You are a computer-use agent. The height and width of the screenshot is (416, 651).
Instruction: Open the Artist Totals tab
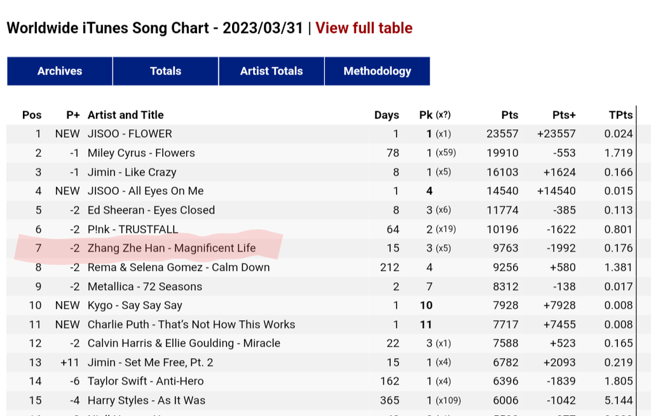[x=271, y=71]
